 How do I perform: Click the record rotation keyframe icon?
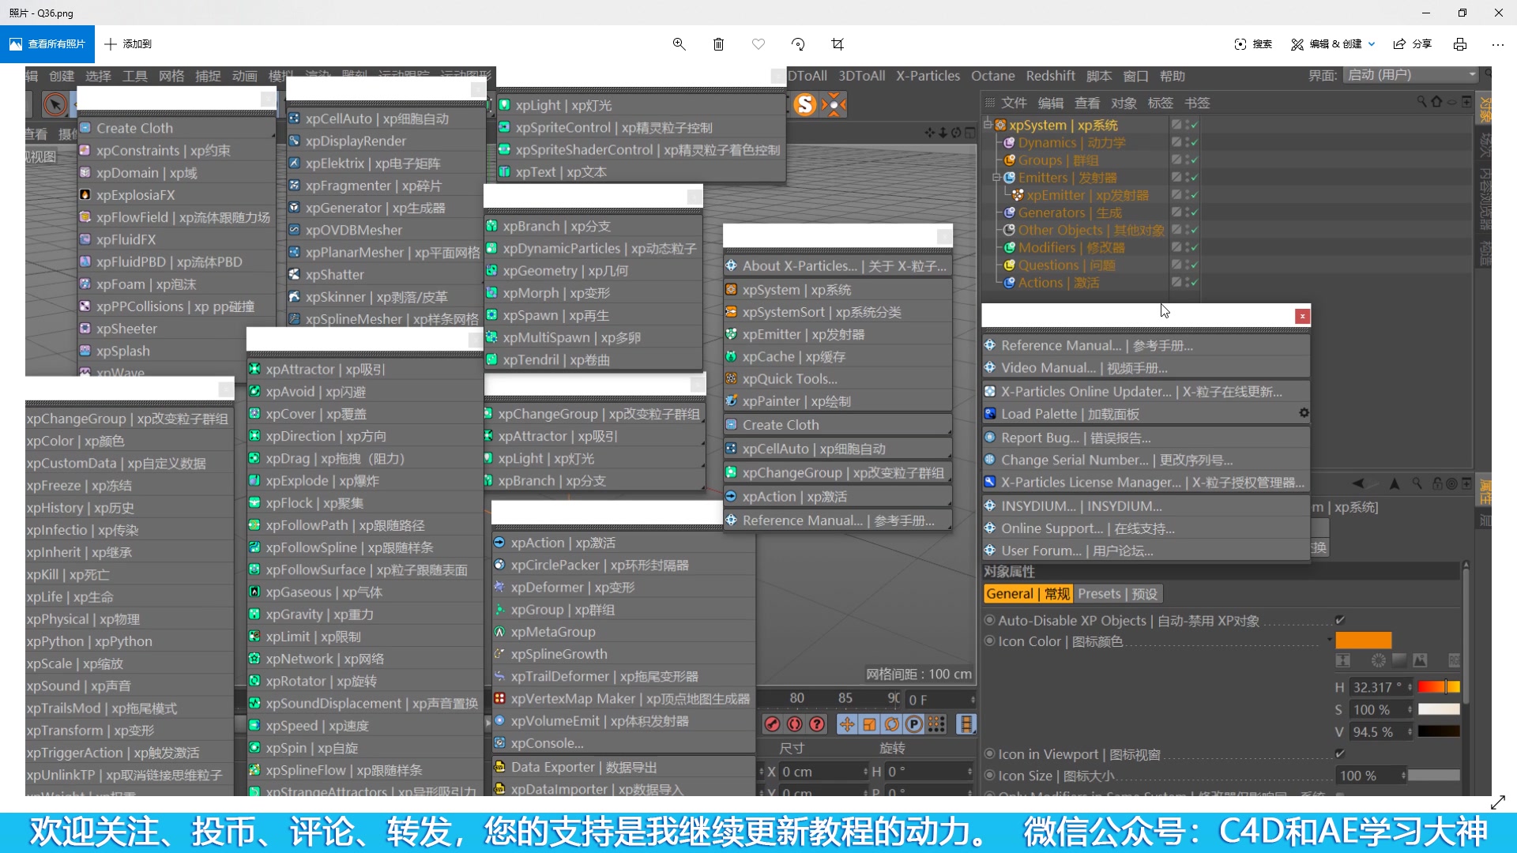click(x=892, y=724)
